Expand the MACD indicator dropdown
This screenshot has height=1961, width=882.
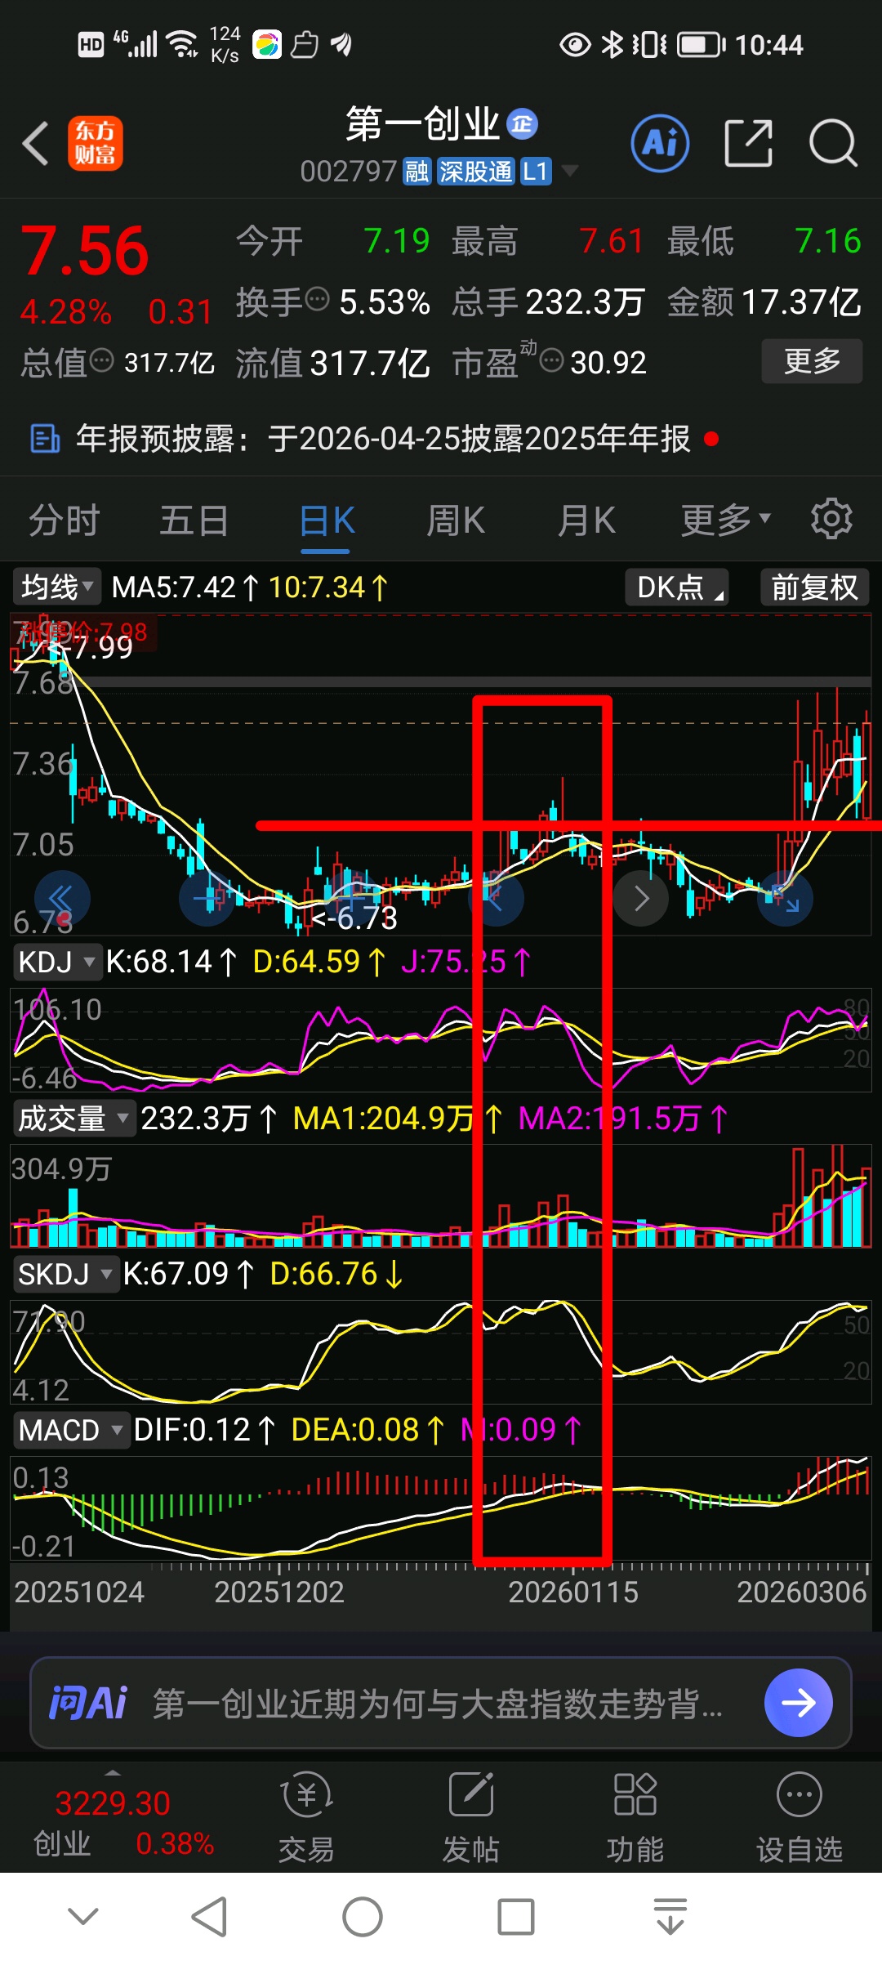pyautogui.click(x=70, y=1430)
